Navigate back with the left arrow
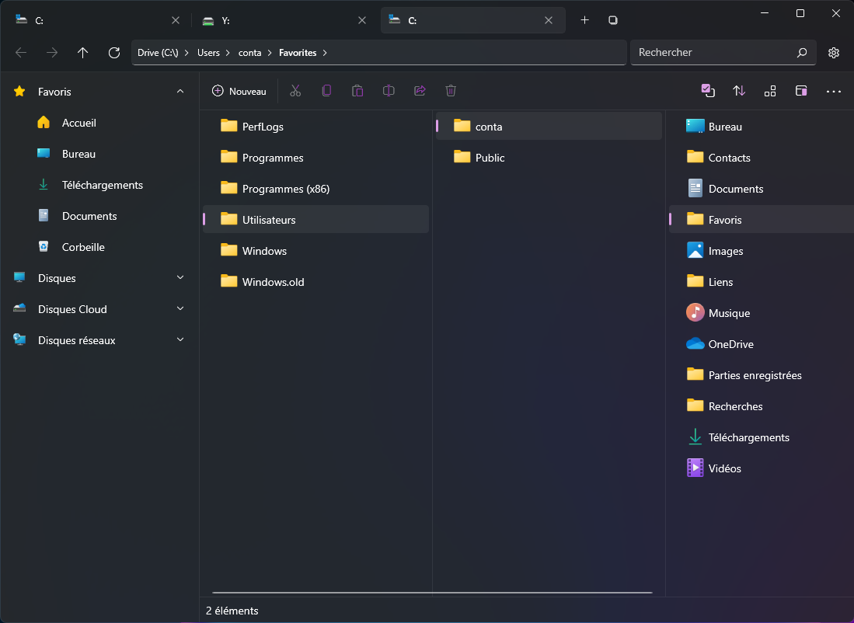 [21, 53]
